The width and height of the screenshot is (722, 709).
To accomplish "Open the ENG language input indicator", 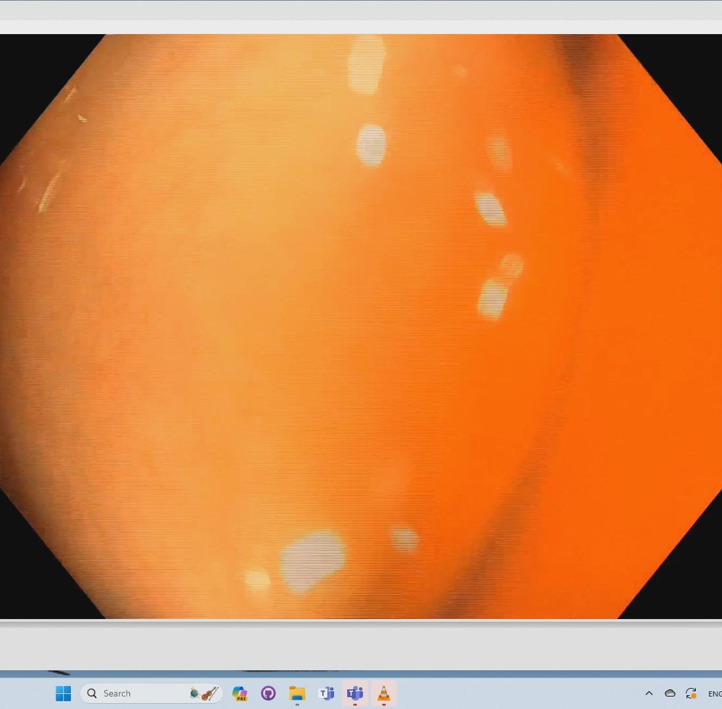I will click(x=715, y=693).
